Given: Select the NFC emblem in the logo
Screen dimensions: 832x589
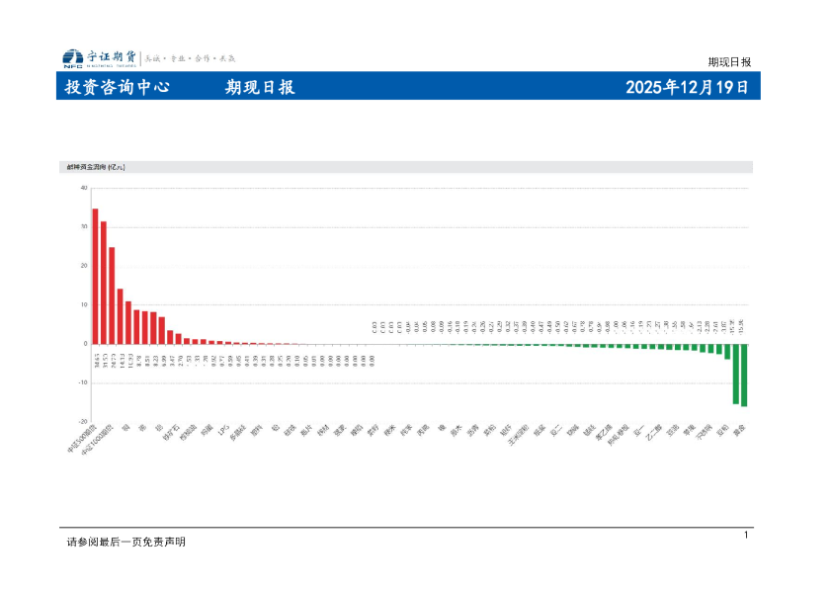Looking at the screenshot, I should coord(68,65).
